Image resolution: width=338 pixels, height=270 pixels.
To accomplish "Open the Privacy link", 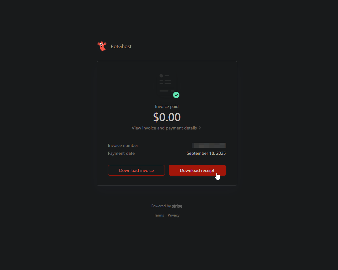I will 173,215.
